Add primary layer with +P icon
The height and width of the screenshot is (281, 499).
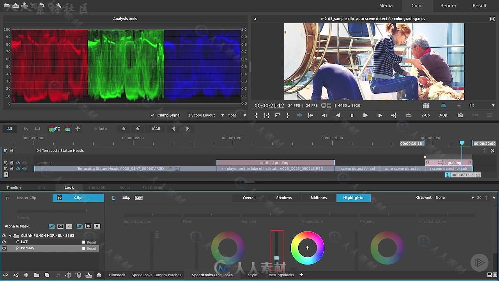(5, 275)
